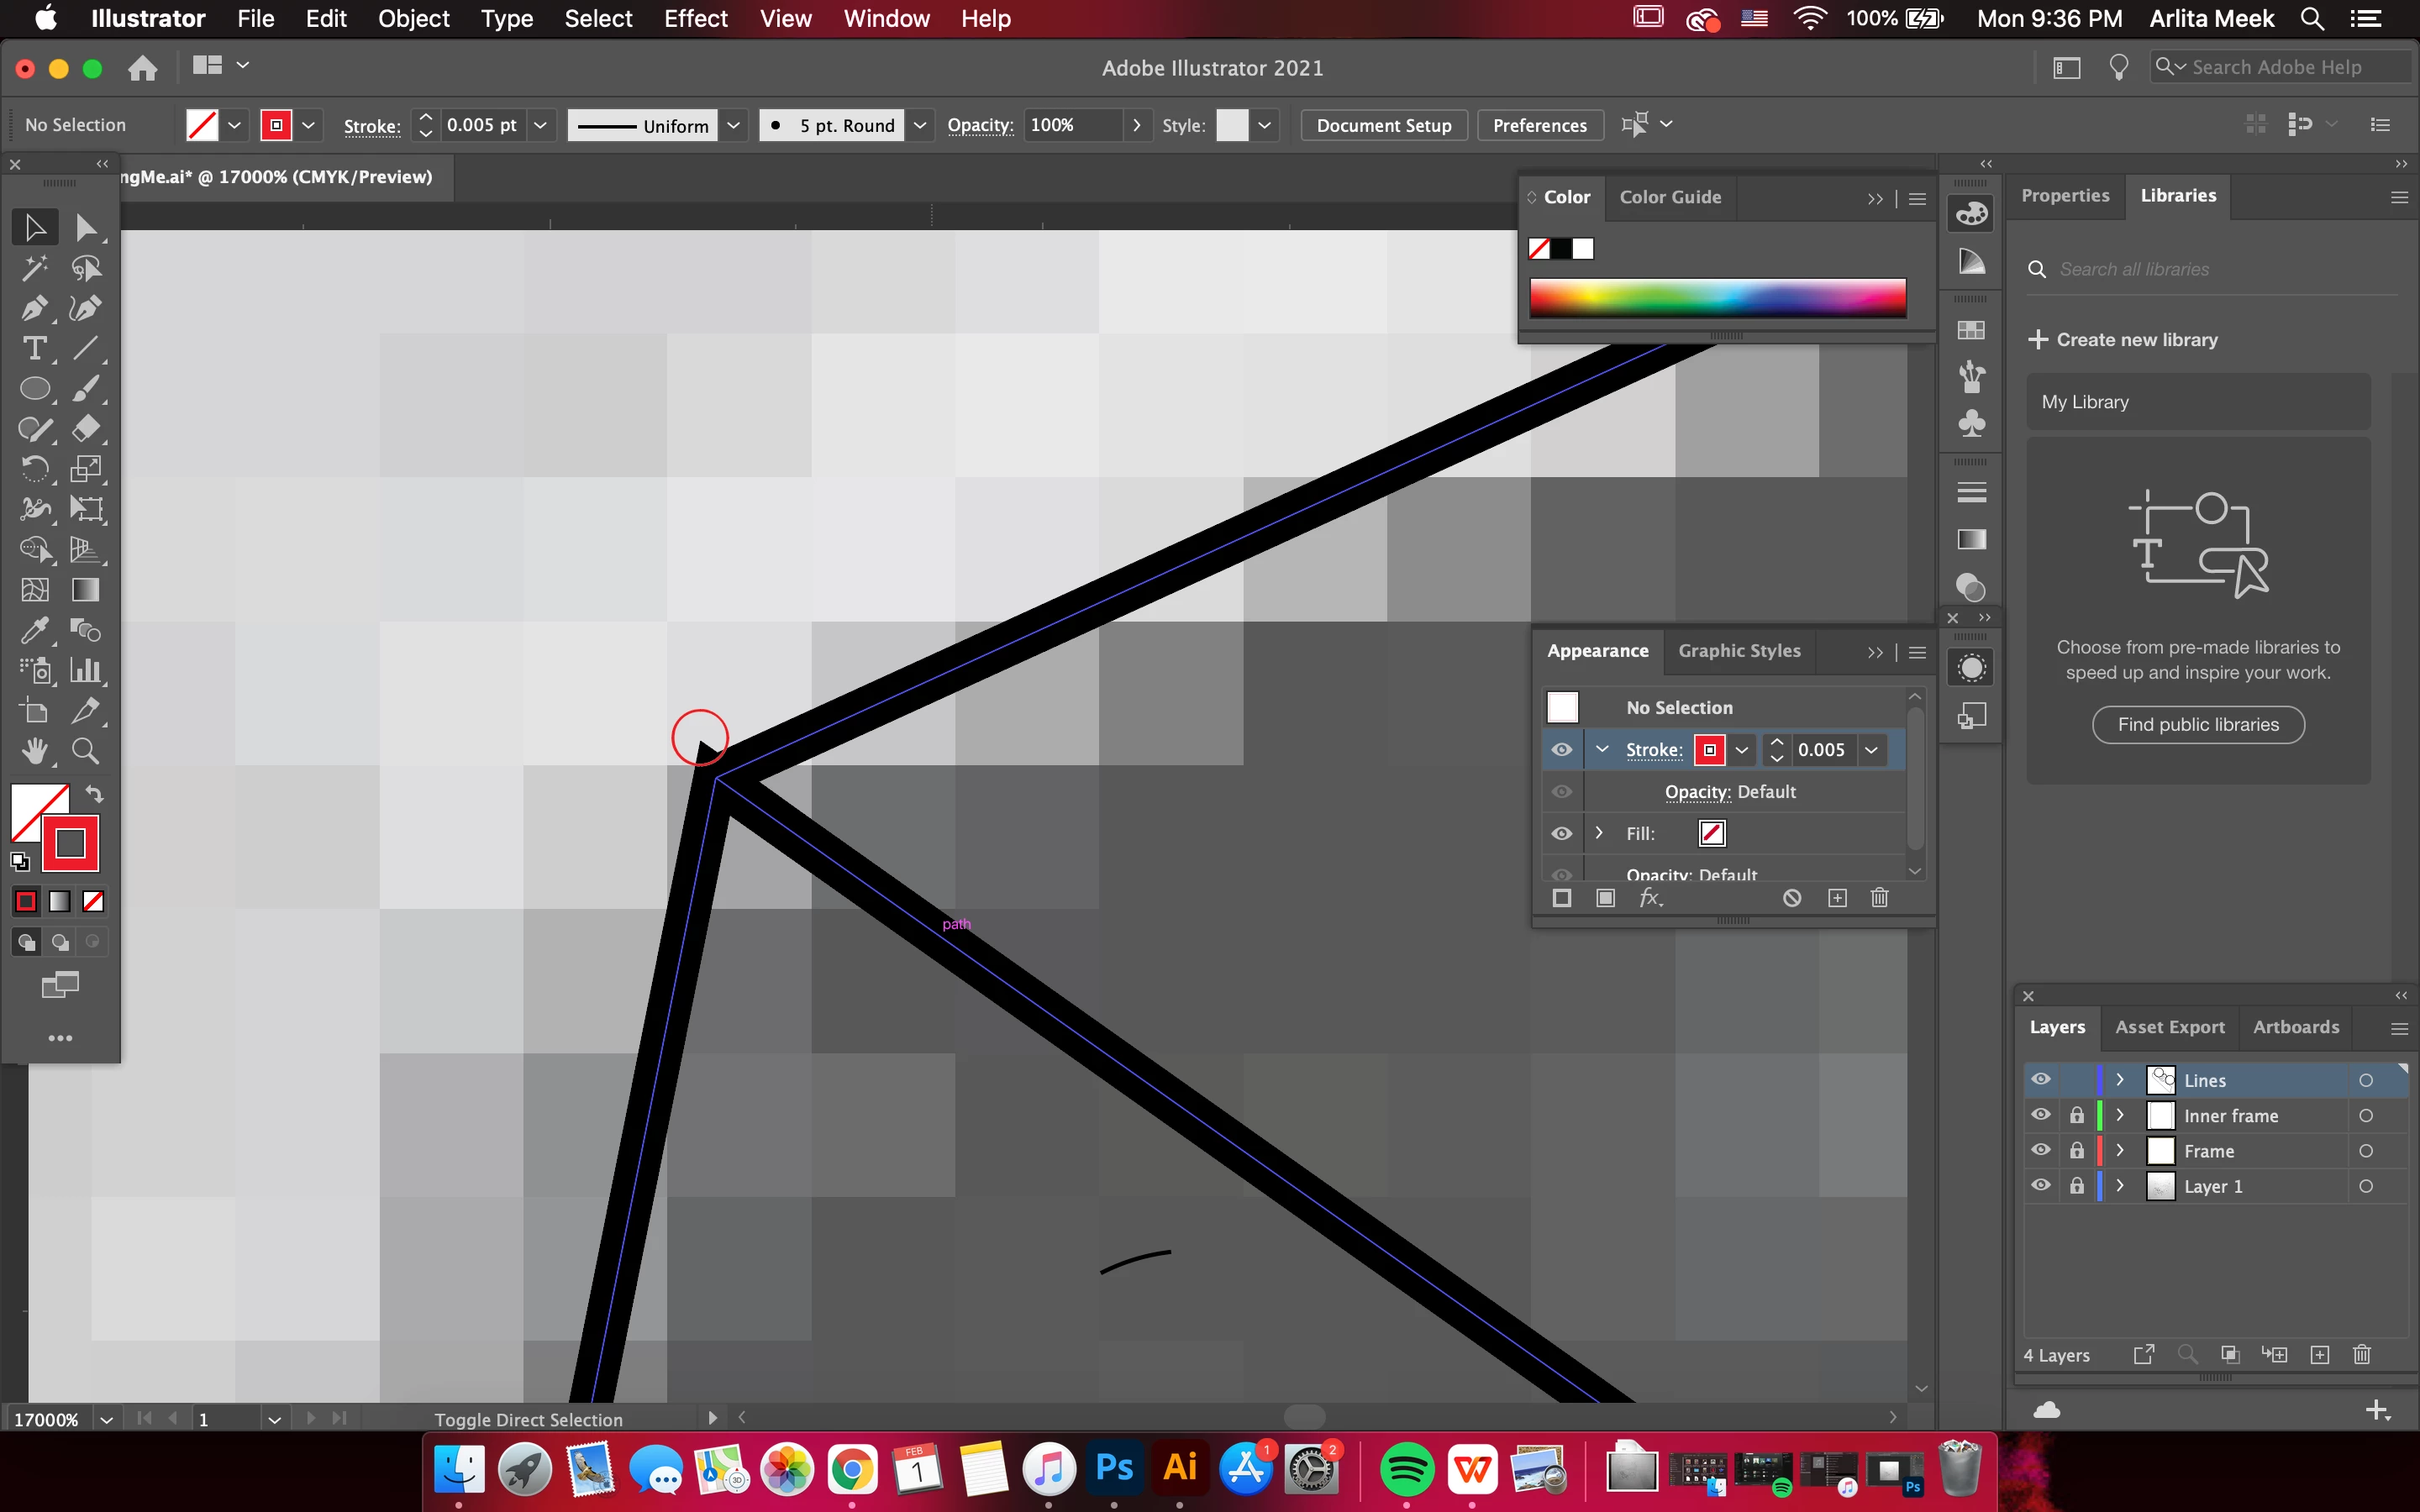Pick the Zoom tool in toolbar
The height and width of the screenshot is (1512, 2420).
(85, 750)
